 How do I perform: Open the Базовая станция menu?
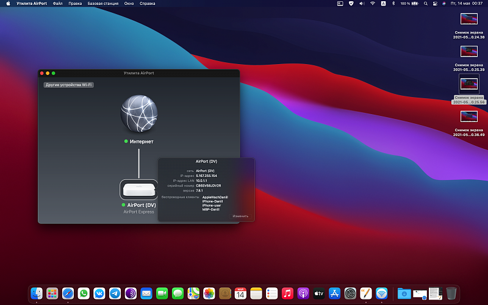102,4
